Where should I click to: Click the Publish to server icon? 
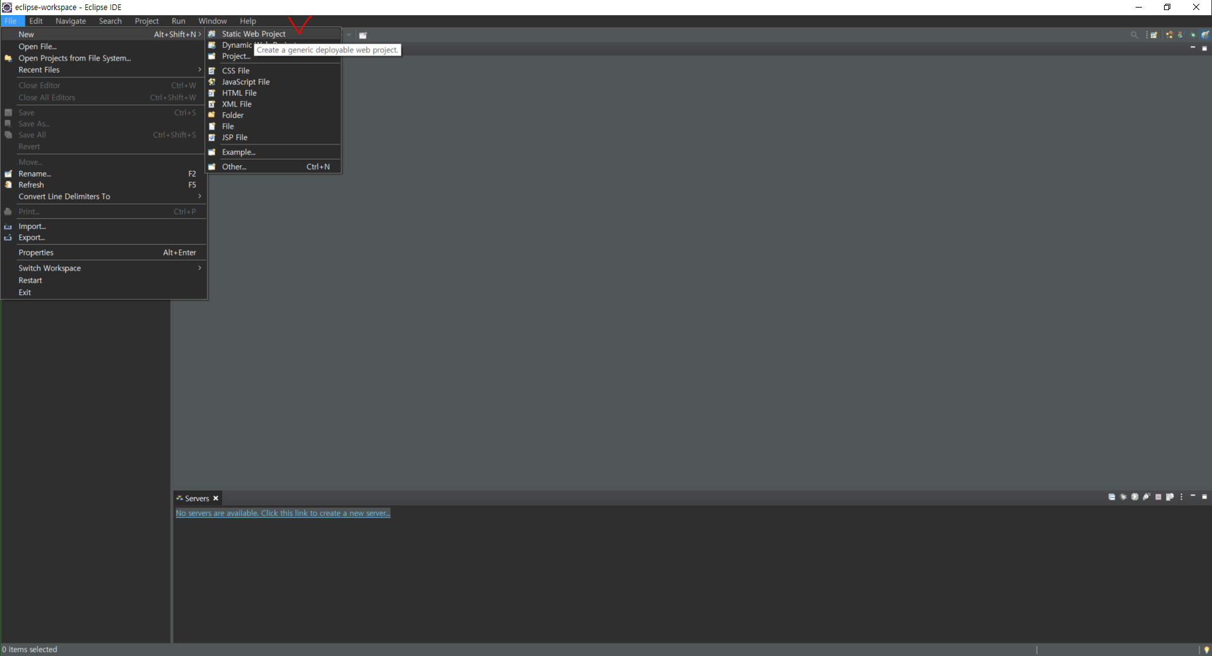tap(1170, 497)
